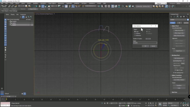Viewport: 190px width, 107px height.
Task: Click the Name field in Clone Options
Action: point(145,43)
